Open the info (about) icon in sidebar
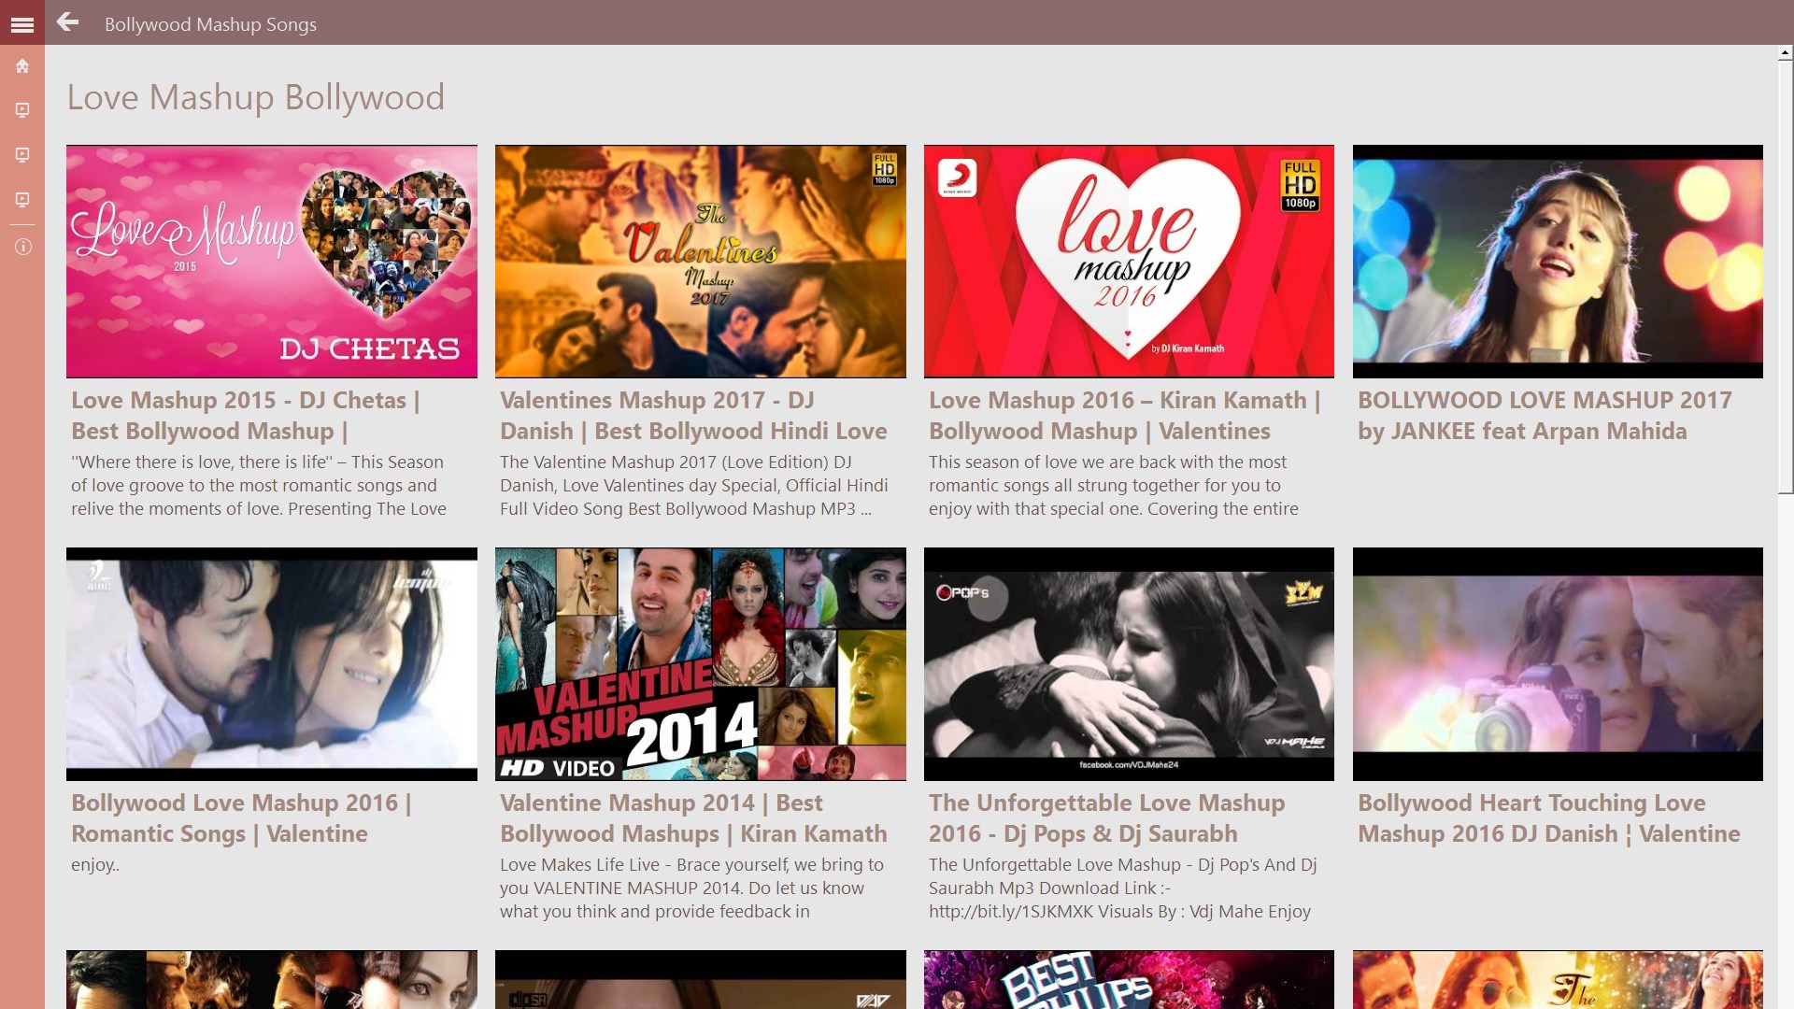The height and width of the screenshot is (1009, 1794). 22,247
